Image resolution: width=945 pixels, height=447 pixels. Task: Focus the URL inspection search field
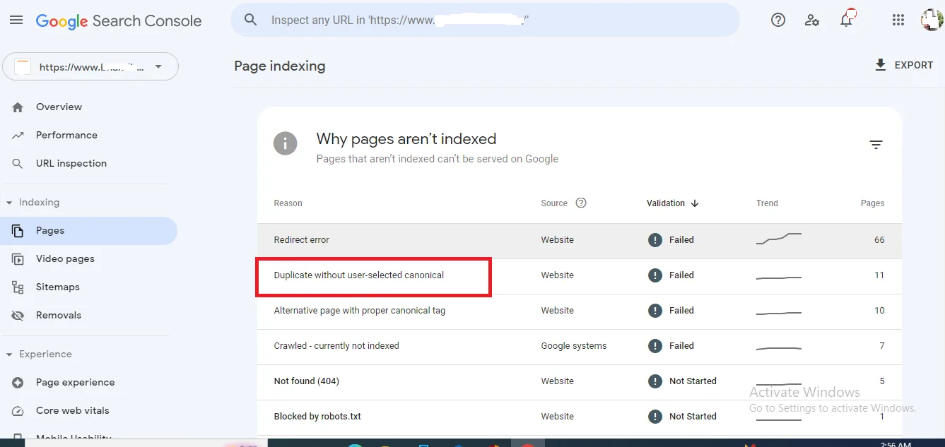click(x=485, y=20)
